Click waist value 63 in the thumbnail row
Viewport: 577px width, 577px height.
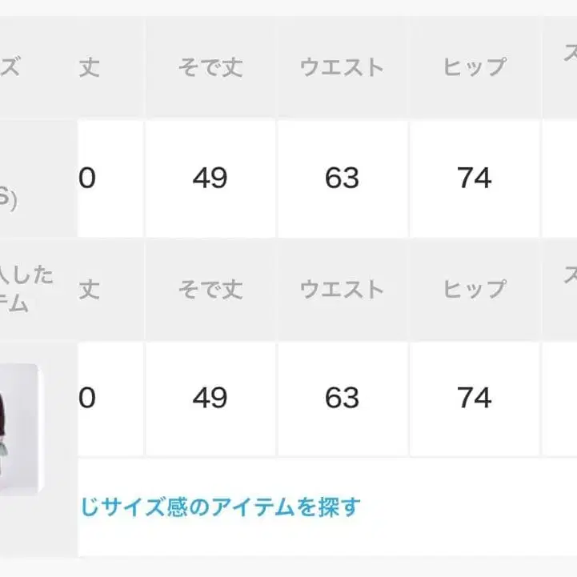[342, 398]
